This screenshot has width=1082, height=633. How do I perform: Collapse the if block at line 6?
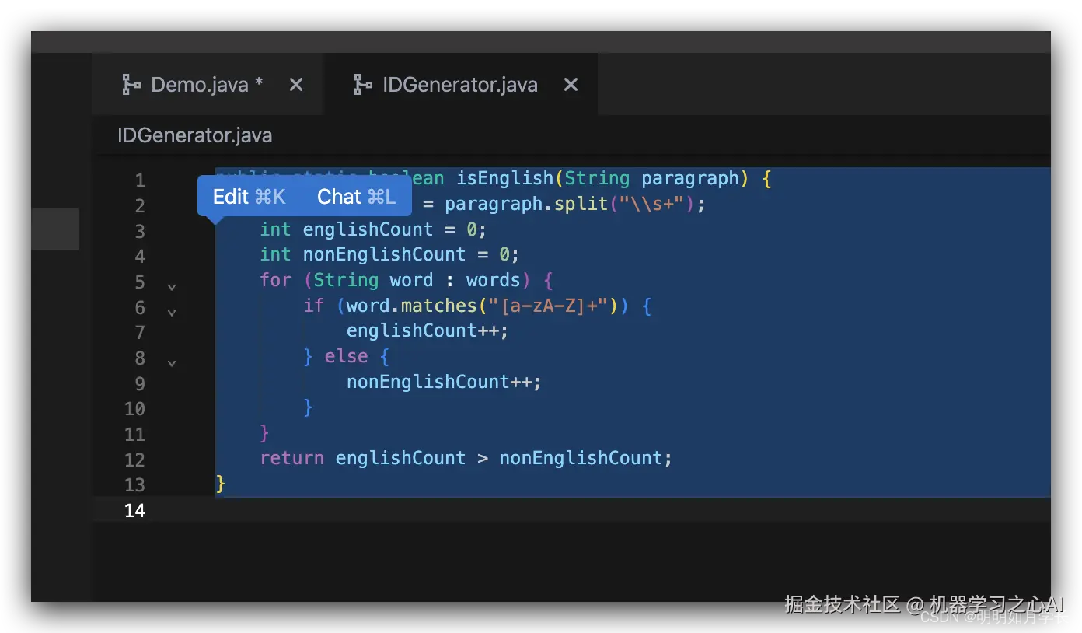172,313
